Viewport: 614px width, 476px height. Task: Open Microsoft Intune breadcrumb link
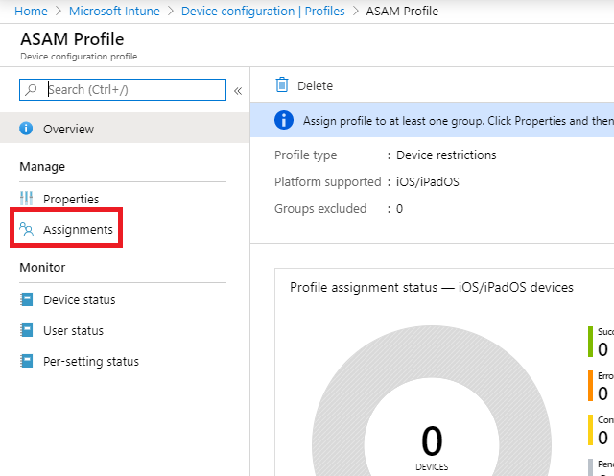(x=114, y=11)
